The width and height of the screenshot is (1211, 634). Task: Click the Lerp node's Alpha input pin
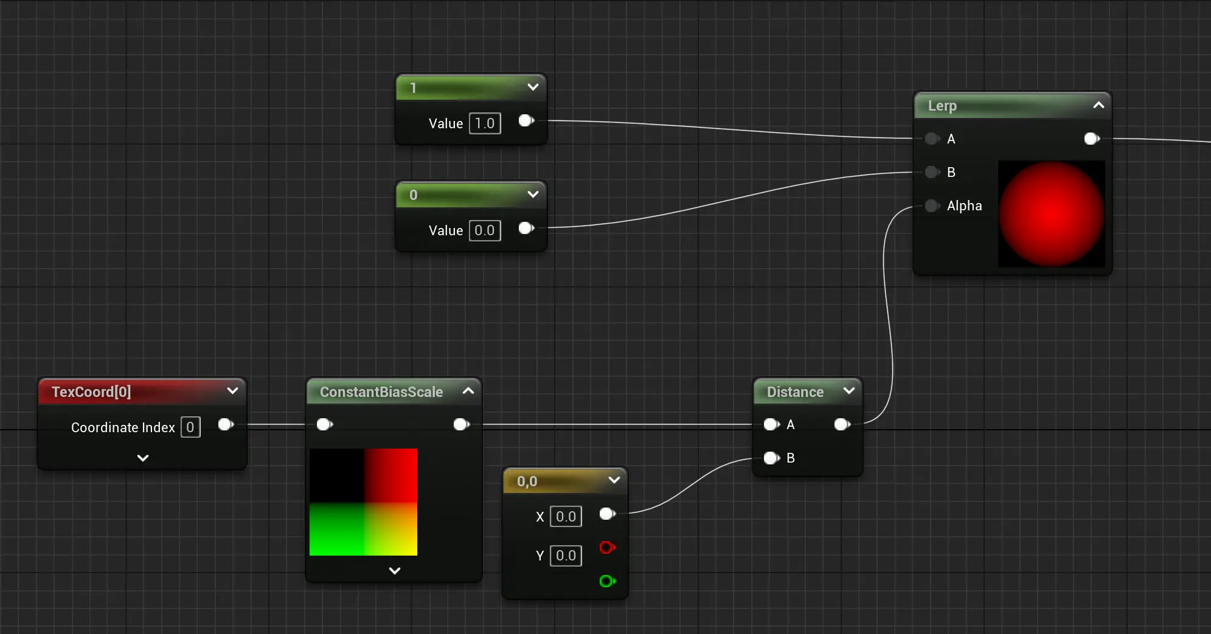931,205
